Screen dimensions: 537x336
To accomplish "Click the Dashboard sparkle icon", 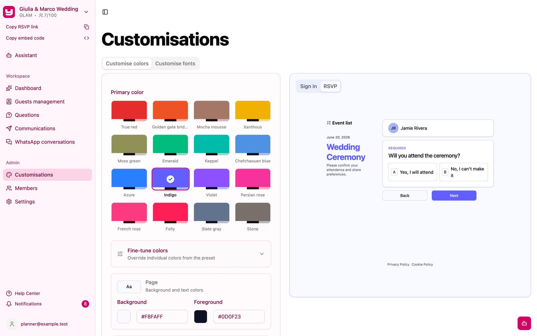I will 9,88.
